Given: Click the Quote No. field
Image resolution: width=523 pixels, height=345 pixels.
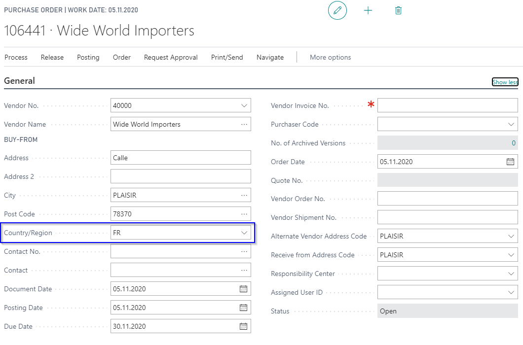Looking at the screenshot, I should (x=448, y=180).
